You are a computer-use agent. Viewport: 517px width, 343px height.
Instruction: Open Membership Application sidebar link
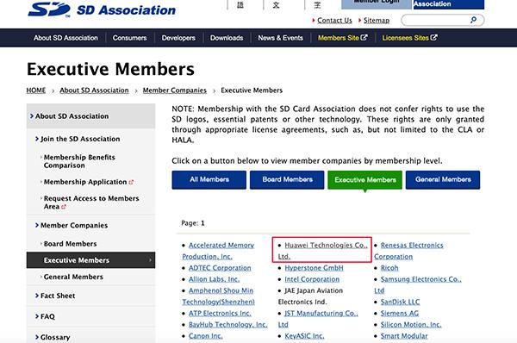[89, 182]
